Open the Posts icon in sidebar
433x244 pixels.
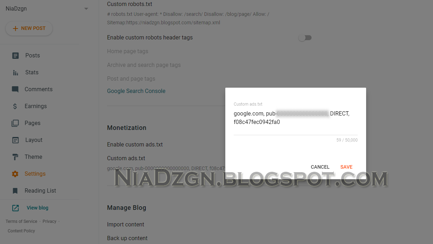click(15, 56)
